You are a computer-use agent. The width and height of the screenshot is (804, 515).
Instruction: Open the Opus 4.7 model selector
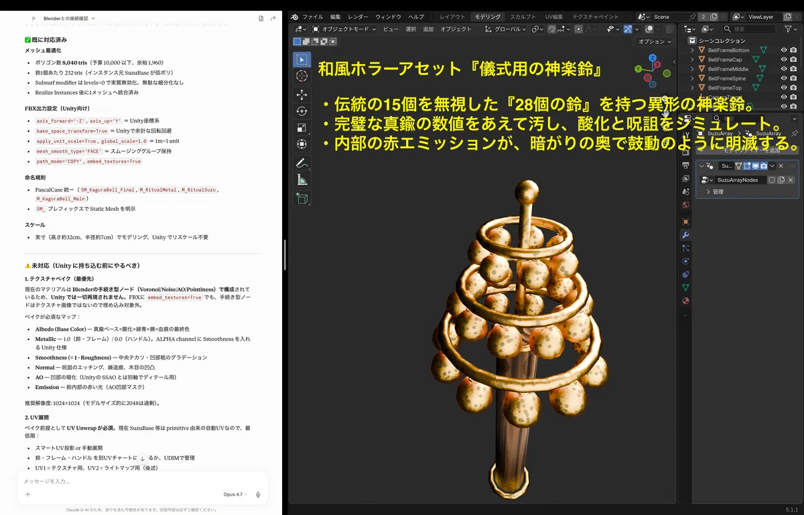point(235,494)
